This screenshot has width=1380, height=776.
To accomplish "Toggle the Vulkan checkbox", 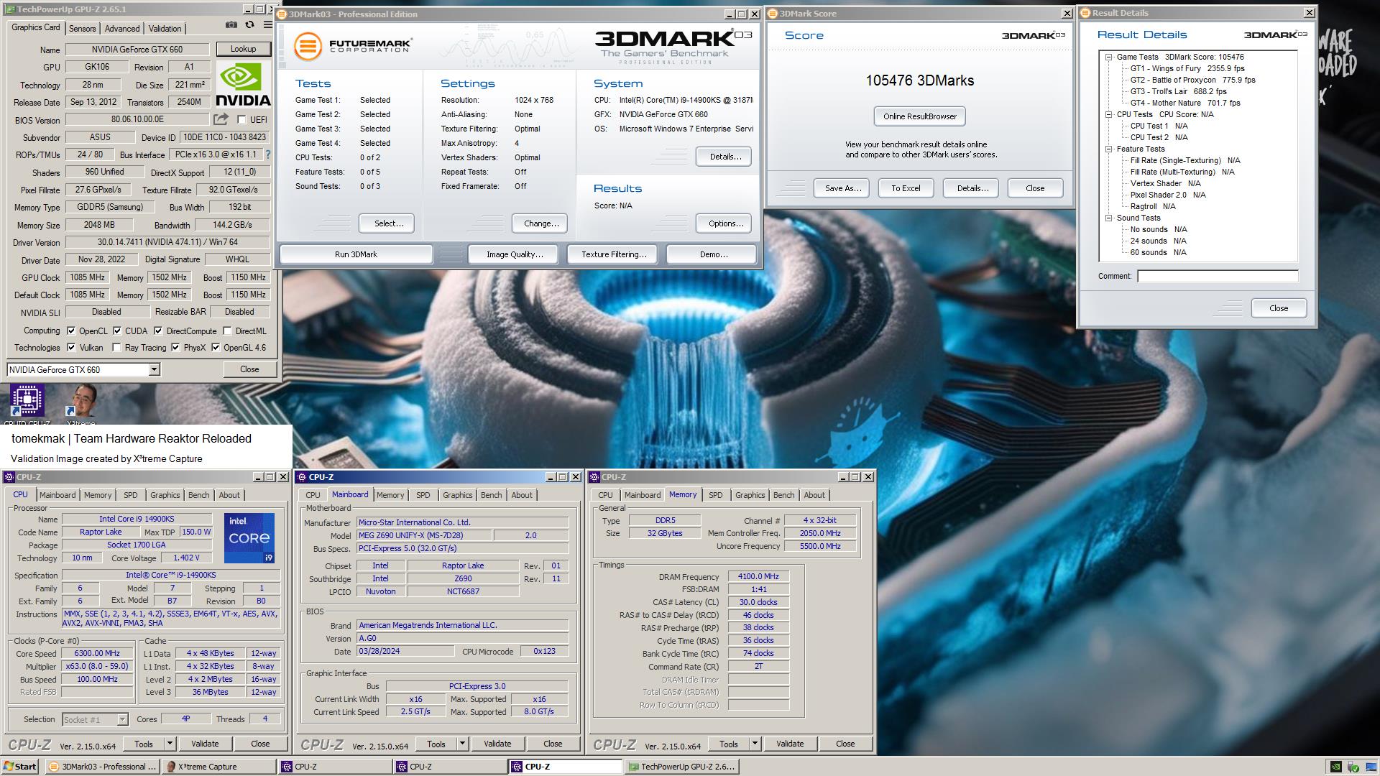I will [71, 348].
